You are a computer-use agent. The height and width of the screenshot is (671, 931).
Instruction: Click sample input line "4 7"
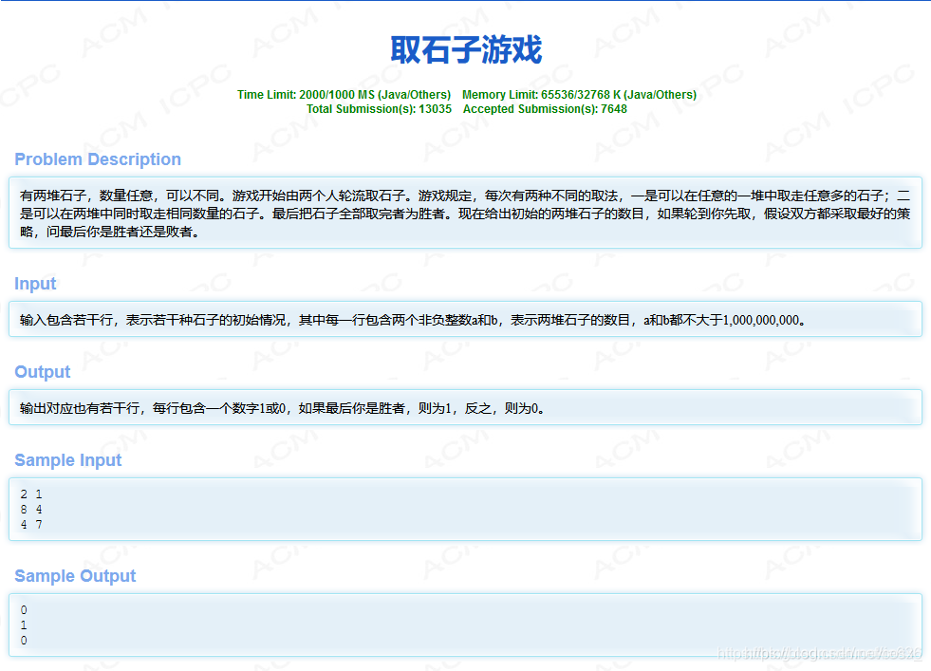click(31, 524)
